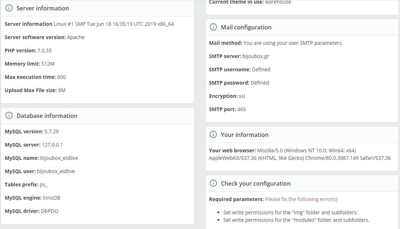The image size is (400, 229).
Task: Click the Database information panel heading
Action: tap(47, 116)
